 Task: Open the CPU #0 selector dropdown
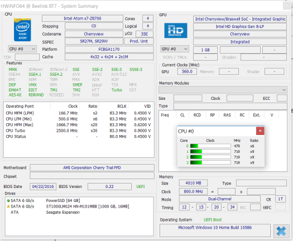pos(22,49)
